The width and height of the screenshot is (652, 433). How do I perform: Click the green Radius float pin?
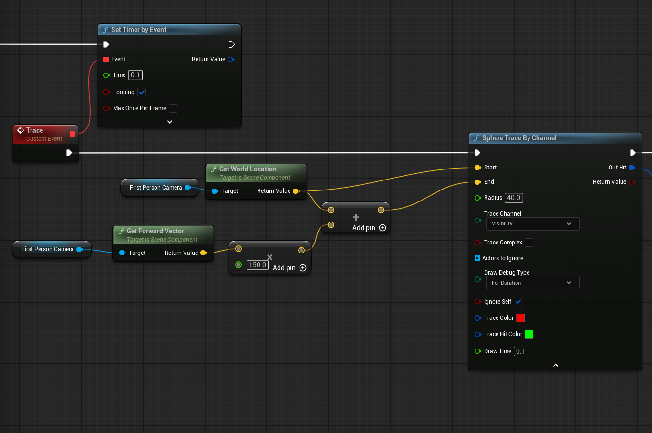pos(477,198)
